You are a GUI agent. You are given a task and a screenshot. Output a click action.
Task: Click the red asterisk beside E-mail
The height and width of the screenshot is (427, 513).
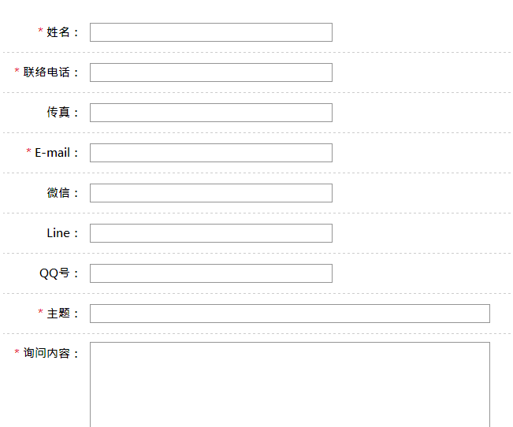coord(29,150)
